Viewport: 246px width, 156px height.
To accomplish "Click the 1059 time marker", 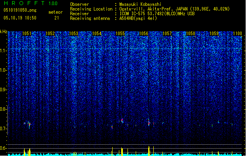I will pos(214,34).
